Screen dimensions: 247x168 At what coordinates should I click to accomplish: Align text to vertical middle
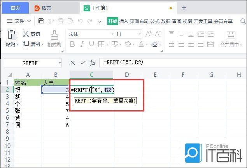181,34
